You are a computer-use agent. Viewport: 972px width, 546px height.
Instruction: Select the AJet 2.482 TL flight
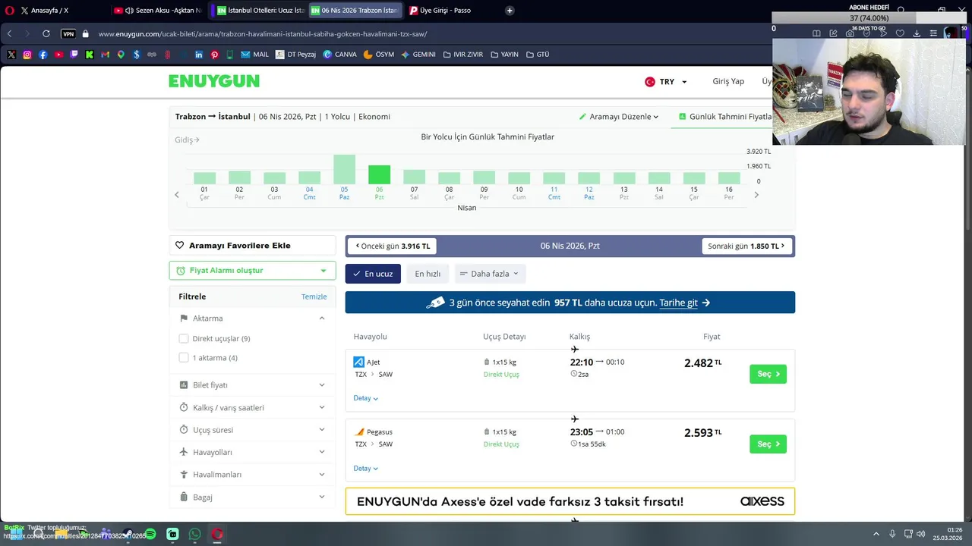coord(768,374)
